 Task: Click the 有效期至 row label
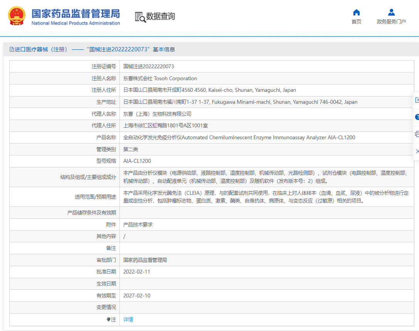pyautogui.click(x=106, y=296)
